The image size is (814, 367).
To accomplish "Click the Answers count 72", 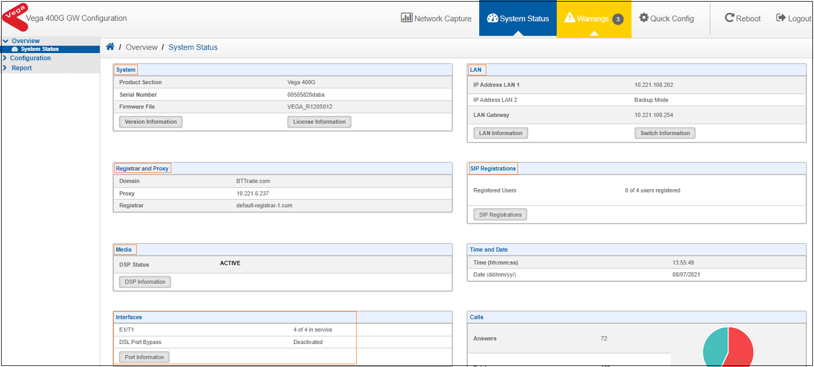I will (604, 339).
